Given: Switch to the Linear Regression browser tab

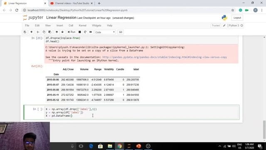Looking at the screenshot, I should point(25,3).
